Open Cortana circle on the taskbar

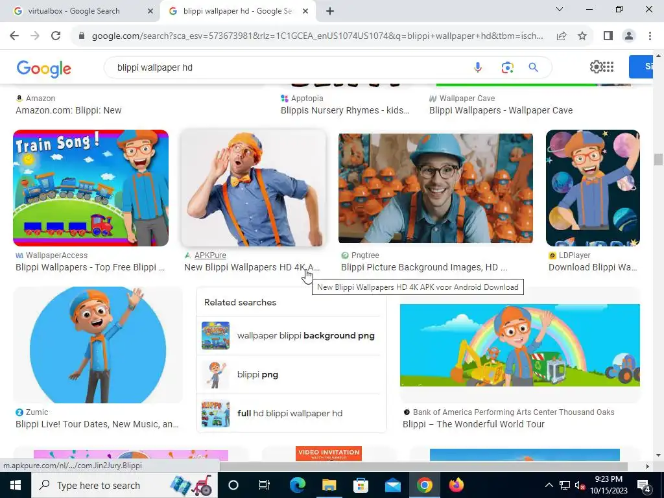point(233,485)
